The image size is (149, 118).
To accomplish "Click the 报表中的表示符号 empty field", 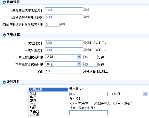I will point(89,113).
